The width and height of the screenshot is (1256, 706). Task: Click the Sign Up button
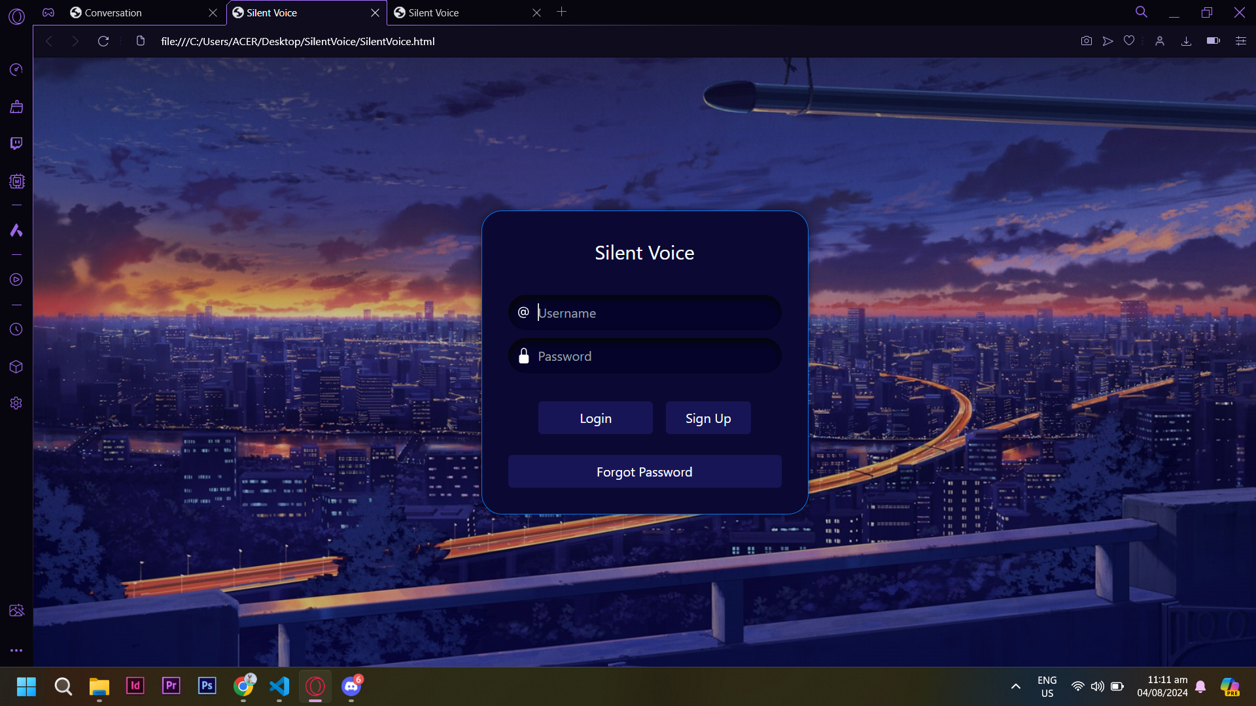[x=708, y=418]
